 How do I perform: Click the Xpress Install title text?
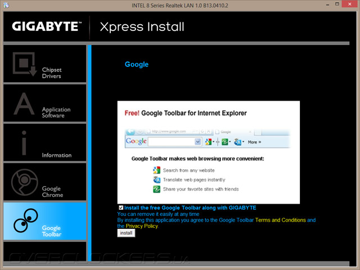142,27
